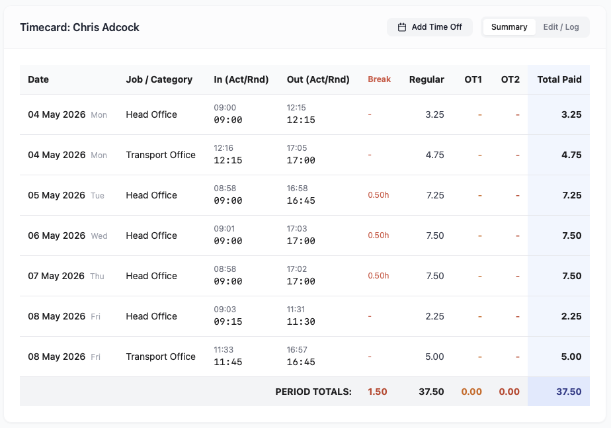
Task: Click the 7.25 total paid for 05 May
Action: (x=571, y=195)
